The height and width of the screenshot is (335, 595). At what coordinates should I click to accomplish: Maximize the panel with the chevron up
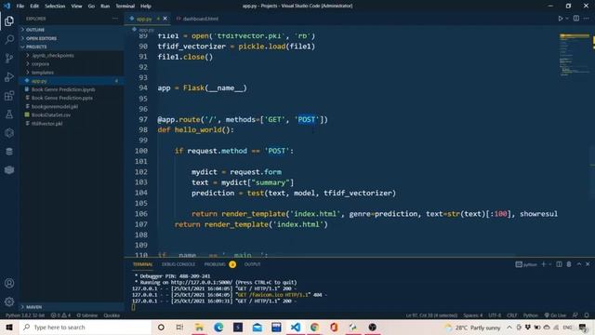579,264
